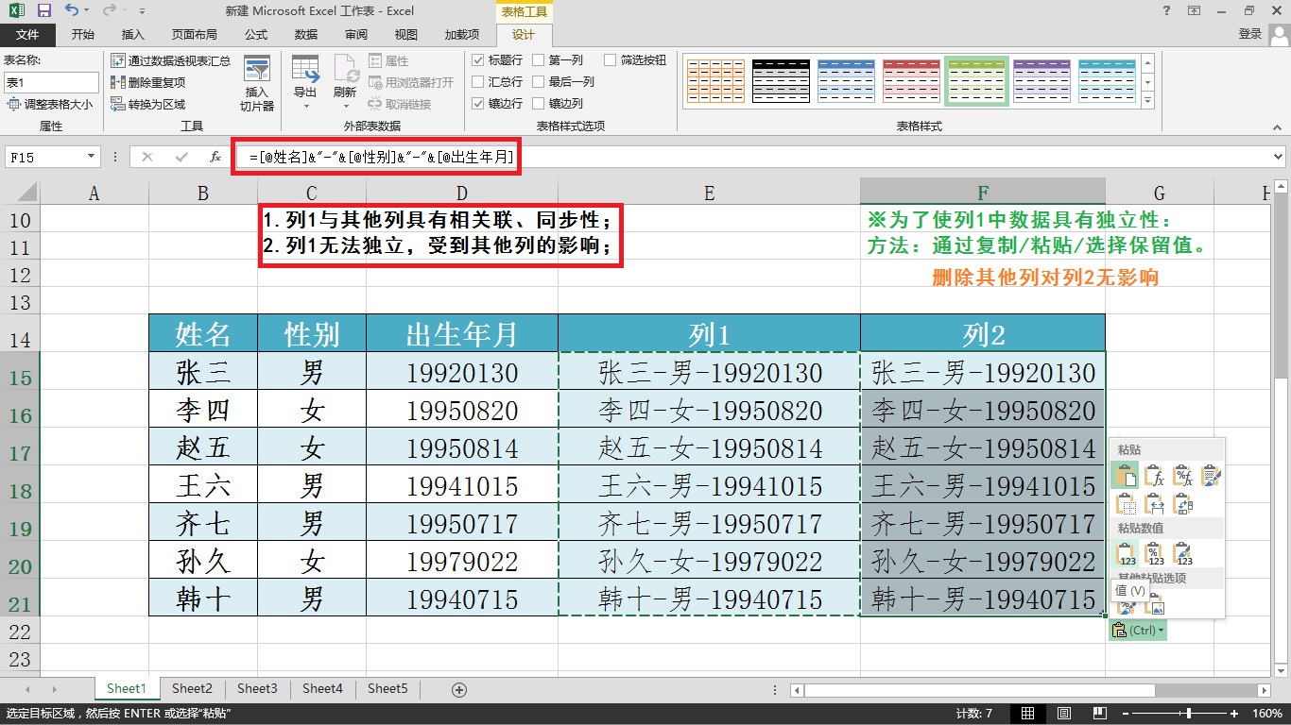Viewport: 1291px width, 725px height.
Task: Switch to the Insert (插入) tab
Action: click(x=133, y=35)
